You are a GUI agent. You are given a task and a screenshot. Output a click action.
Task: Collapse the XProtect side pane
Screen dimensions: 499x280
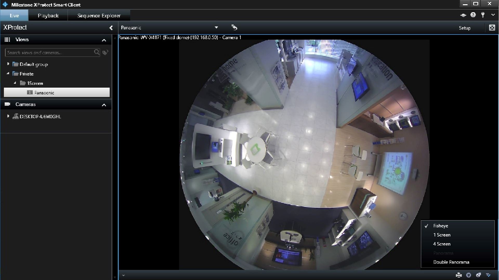pyautogui.click(x=111, y=28)
